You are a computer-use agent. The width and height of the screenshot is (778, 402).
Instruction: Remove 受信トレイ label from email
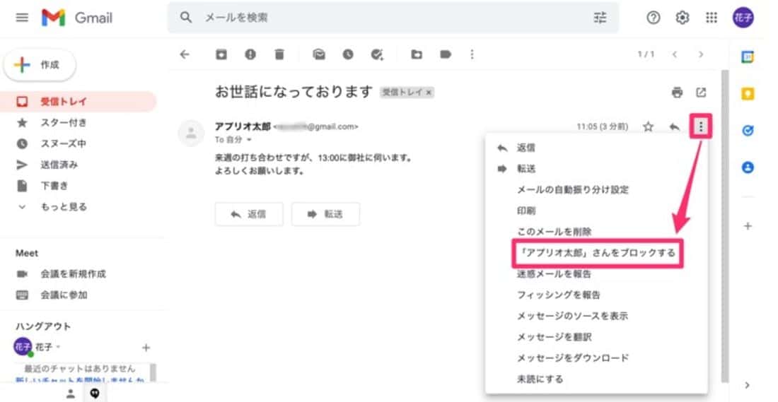tap(429, 93)
